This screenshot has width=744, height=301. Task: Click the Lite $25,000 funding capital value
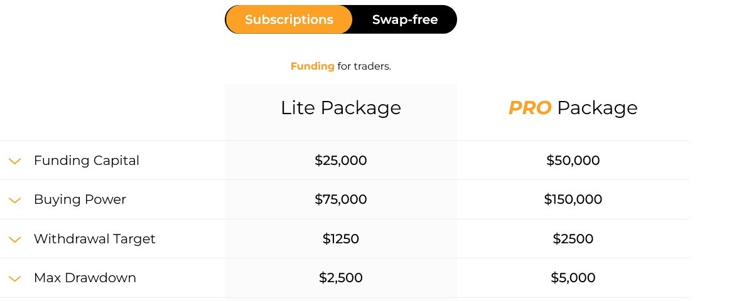click(x=341, y=160)
